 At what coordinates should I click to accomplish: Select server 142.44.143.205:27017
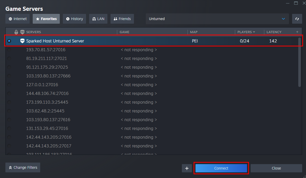(x=49, y=146)
